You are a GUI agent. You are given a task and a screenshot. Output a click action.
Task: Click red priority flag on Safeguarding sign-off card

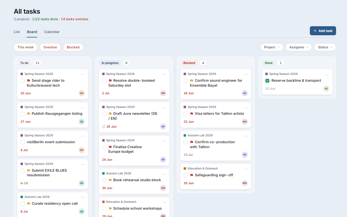click(x=192, y=175)
